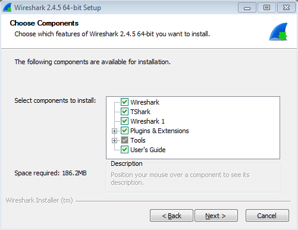
Task: Click the Wireshark fin icon in title bar
Action: click(7, 8)
